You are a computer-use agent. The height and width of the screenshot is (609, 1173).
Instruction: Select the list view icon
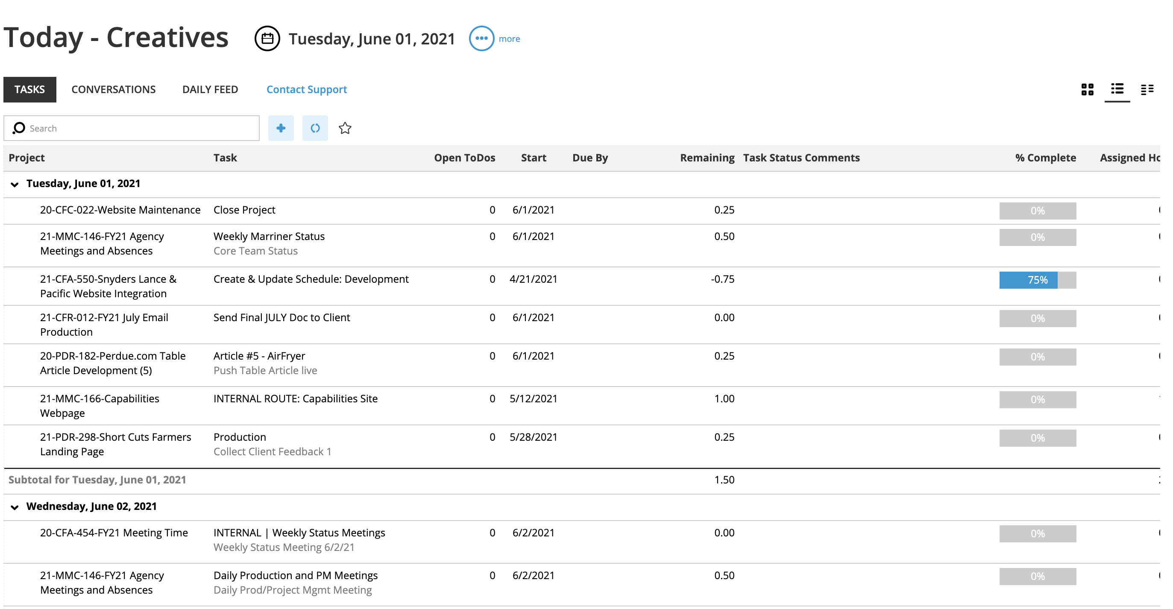point(1117,89)
